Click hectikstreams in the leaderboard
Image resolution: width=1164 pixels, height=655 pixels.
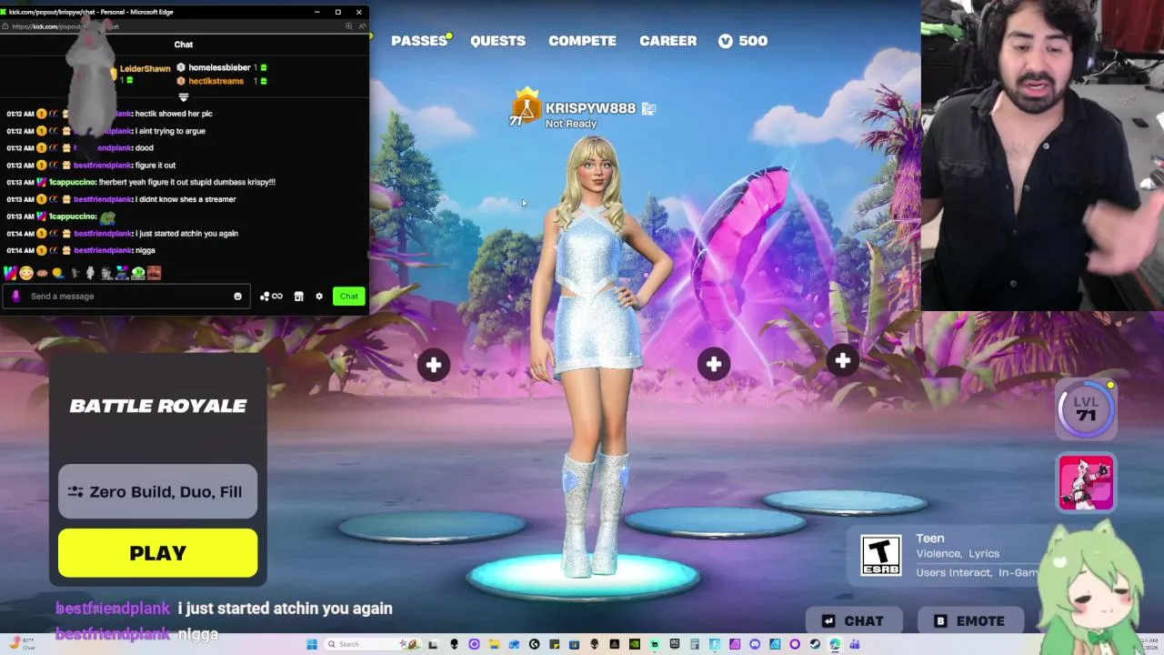coord(216,81)
